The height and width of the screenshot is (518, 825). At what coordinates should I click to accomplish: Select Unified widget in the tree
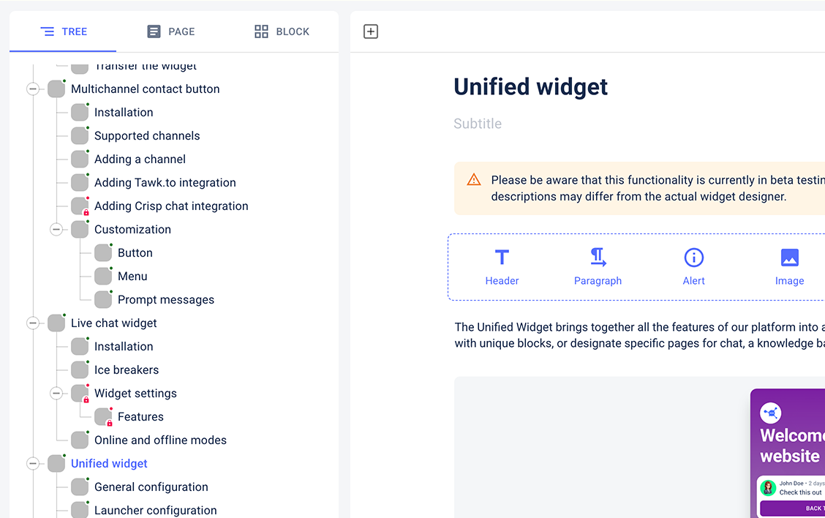[109, 463]
